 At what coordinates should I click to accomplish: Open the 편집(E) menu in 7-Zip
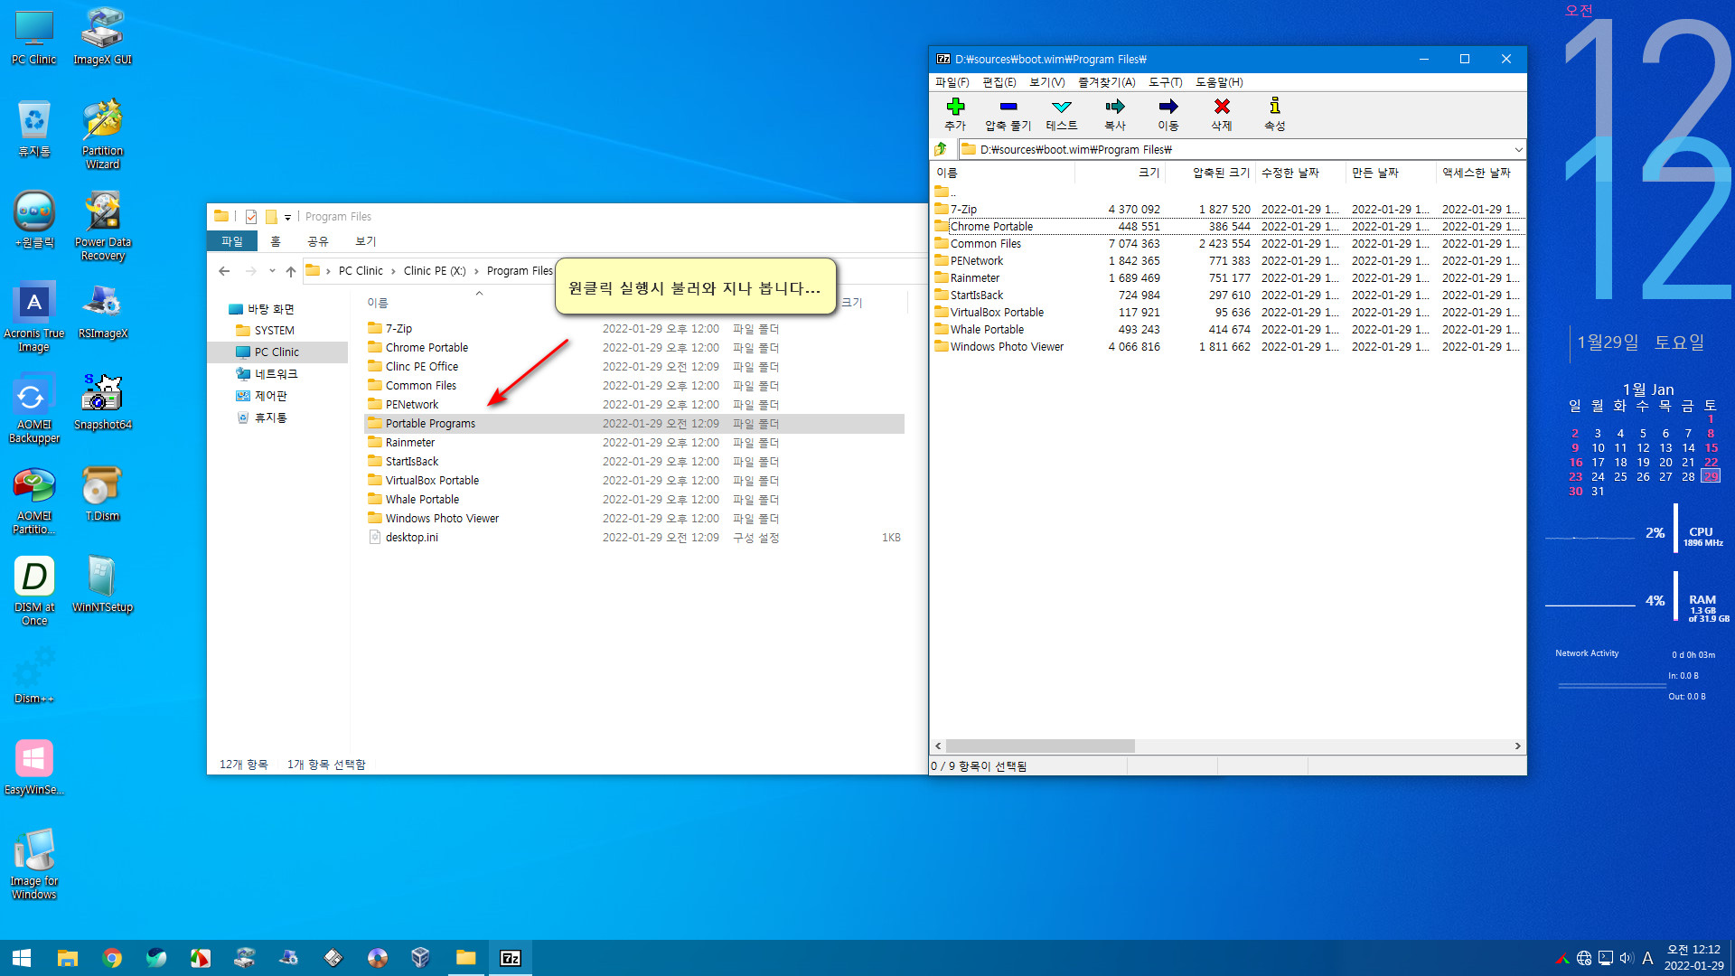pos(999,82)
